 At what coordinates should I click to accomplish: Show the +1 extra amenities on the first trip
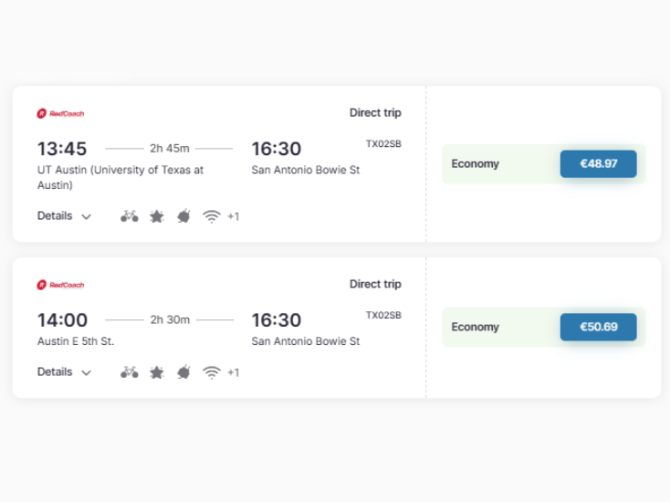tap(234, 216)
